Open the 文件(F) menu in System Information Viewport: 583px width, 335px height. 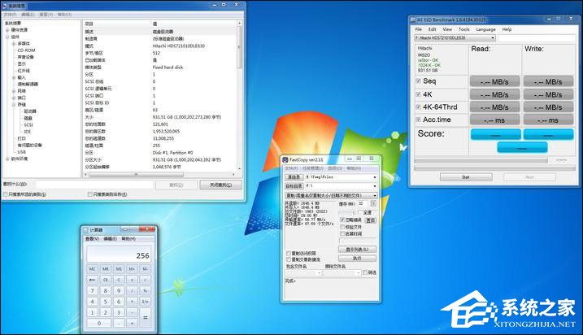10,15
